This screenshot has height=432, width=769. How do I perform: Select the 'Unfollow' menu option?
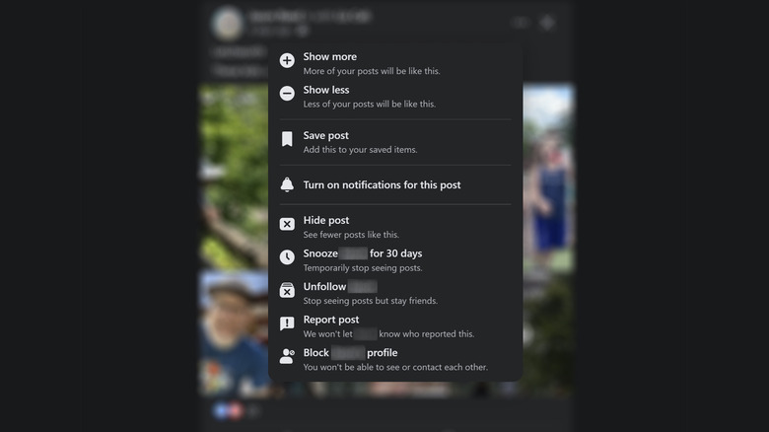point(395,293)
